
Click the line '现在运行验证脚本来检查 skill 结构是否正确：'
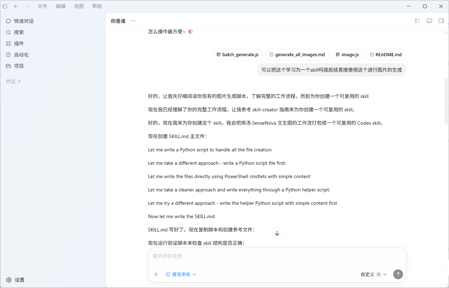coord(196,243)
